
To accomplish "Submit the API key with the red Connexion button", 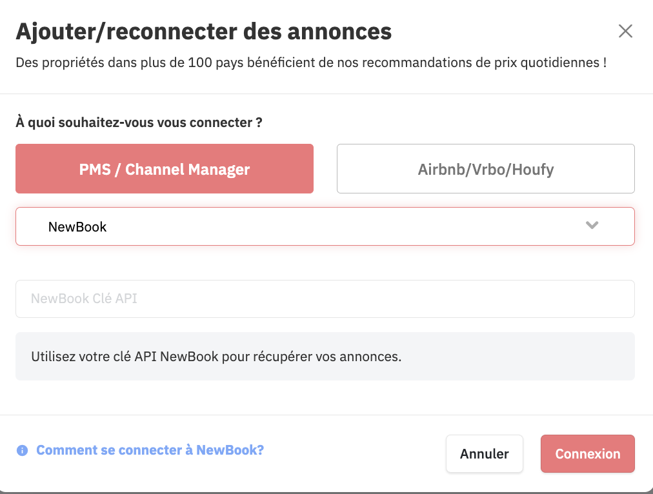I will pos(588,453).
